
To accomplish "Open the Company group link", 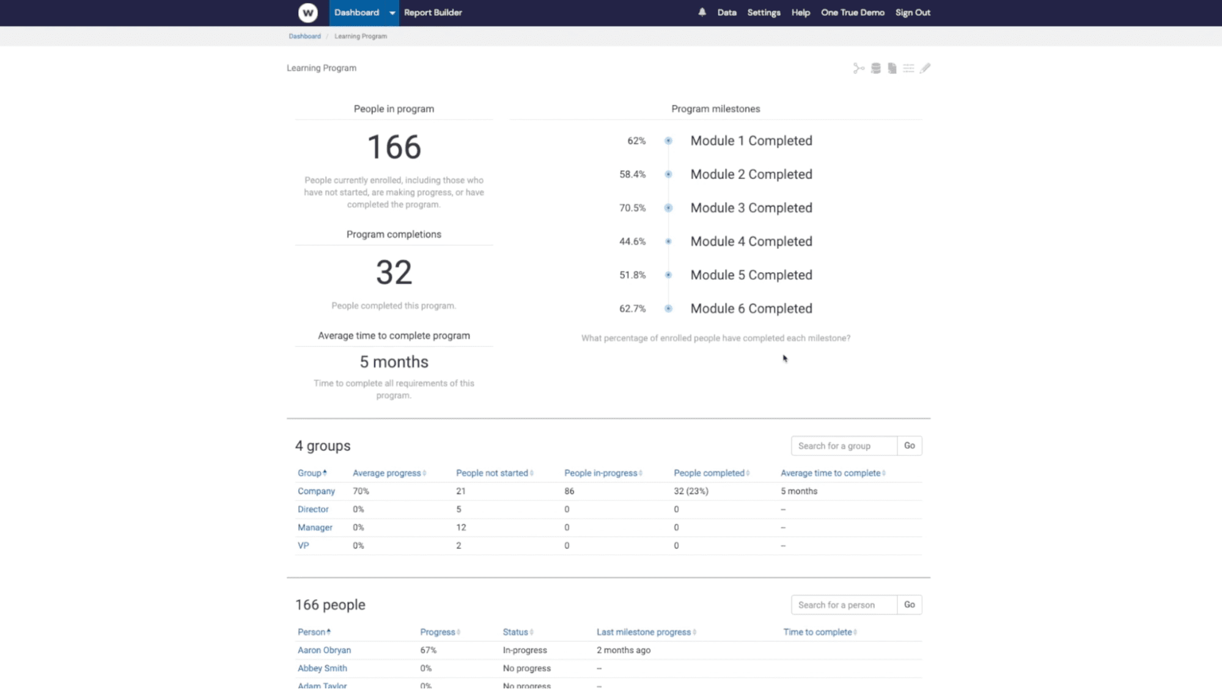I will 316,492.
